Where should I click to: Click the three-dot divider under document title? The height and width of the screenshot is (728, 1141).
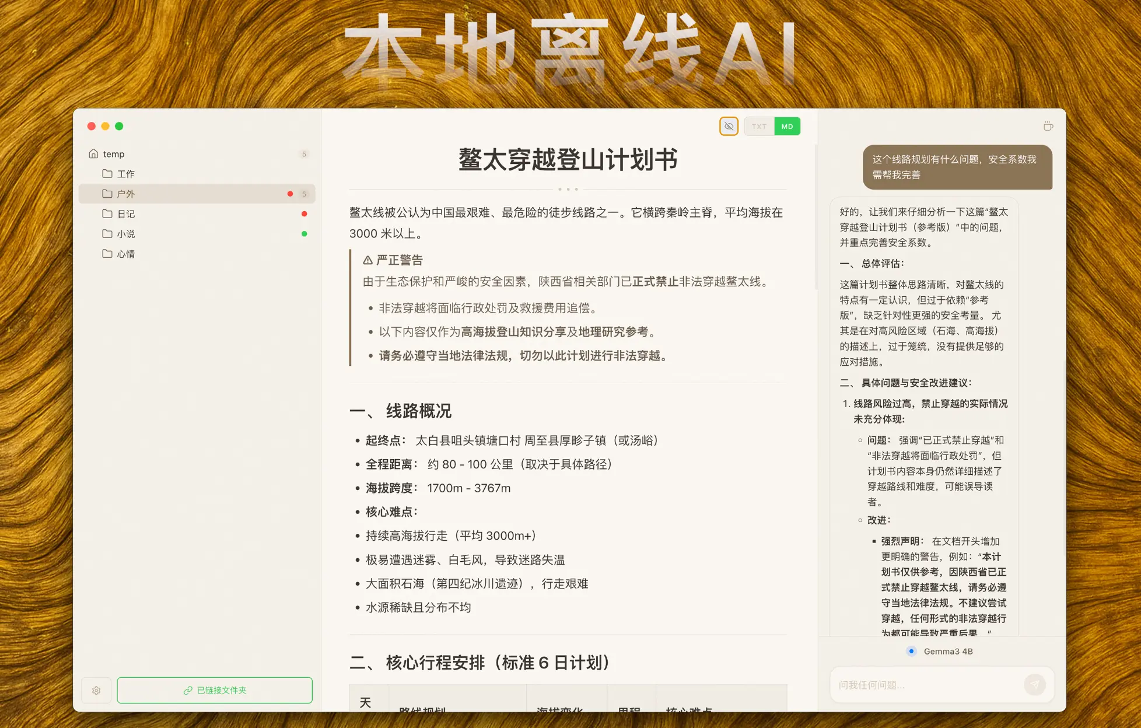pyautogui.click(x=568, y=189)
